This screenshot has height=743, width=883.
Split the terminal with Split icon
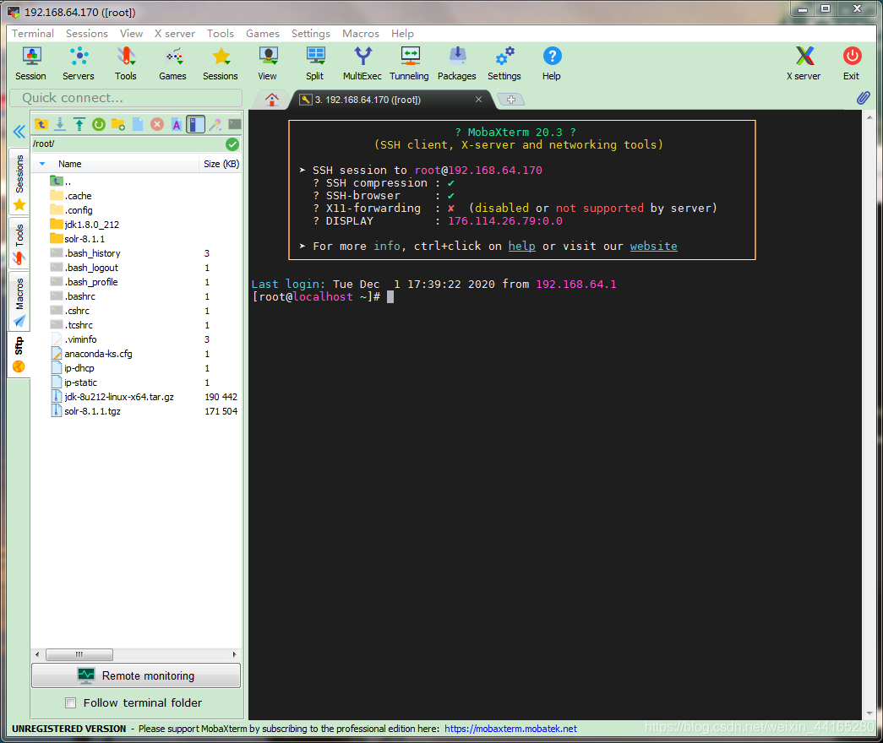315,63
